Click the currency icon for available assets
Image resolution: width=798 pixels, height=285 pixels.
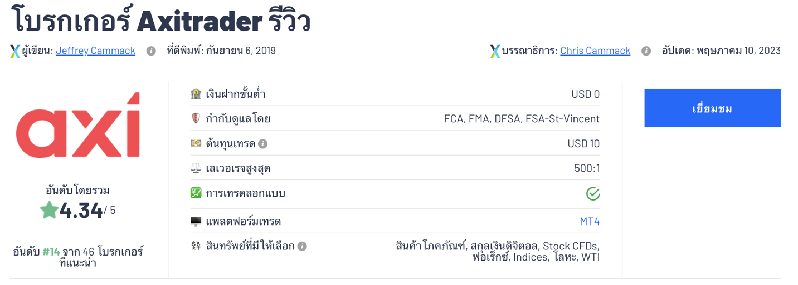(196, 246)
